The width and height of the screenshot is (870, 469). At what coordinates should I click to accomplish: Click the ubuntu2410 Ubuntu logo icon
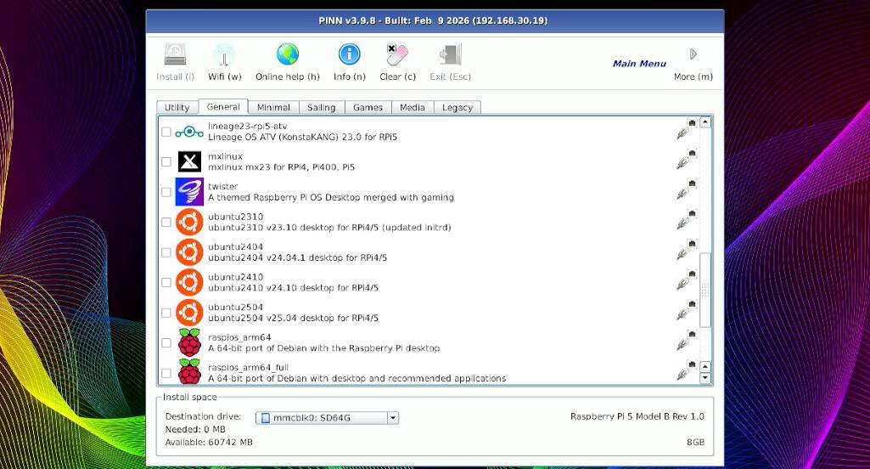[x=189, y=282]
